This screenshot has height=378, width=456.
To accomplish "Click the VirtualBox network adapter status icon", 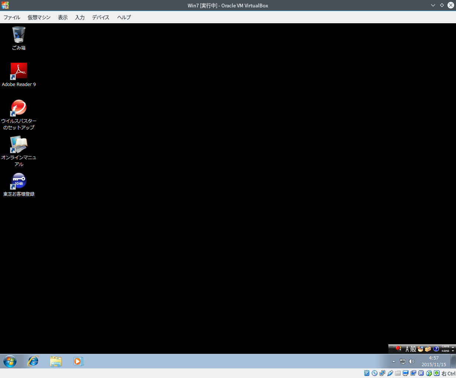I will 382,373.
